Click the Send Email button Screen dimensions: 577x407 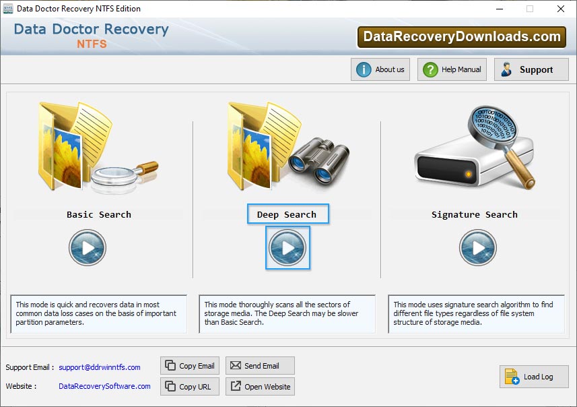pos(260,366)
